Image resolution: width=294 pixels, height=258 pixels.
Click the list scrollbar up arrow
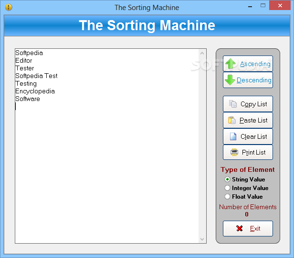202,53
